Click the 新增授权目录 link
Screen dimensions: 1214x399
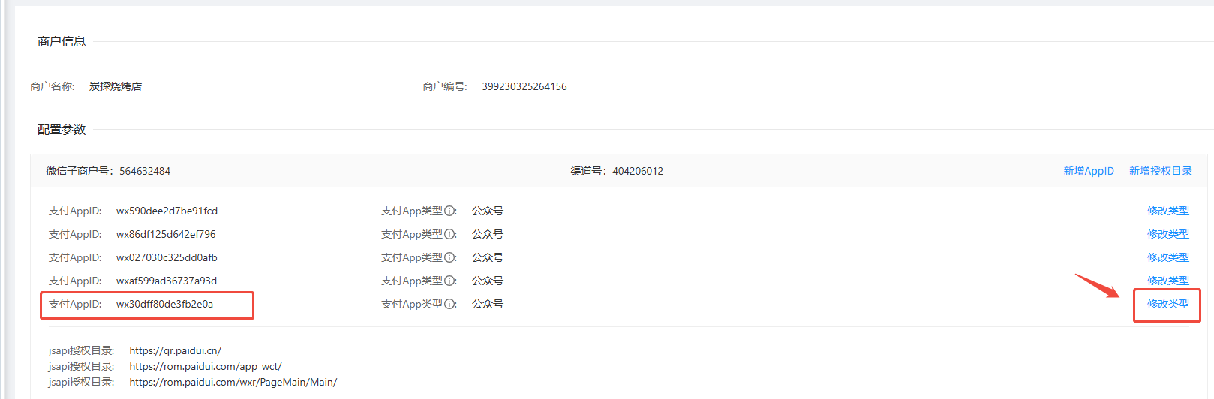click(1161, 171)
